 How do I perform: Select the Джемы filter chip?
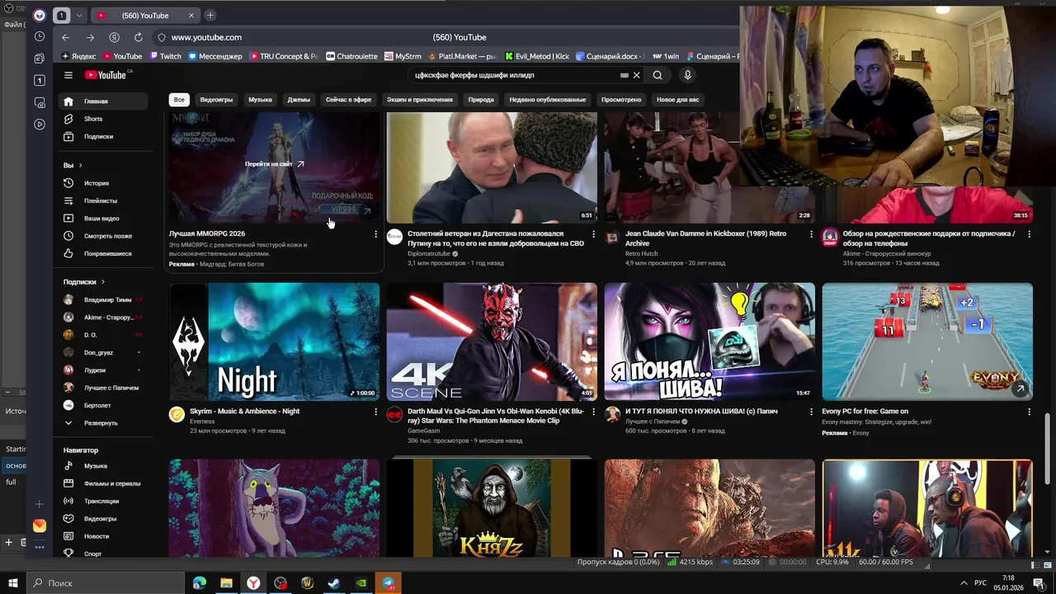tap(299, 99)
